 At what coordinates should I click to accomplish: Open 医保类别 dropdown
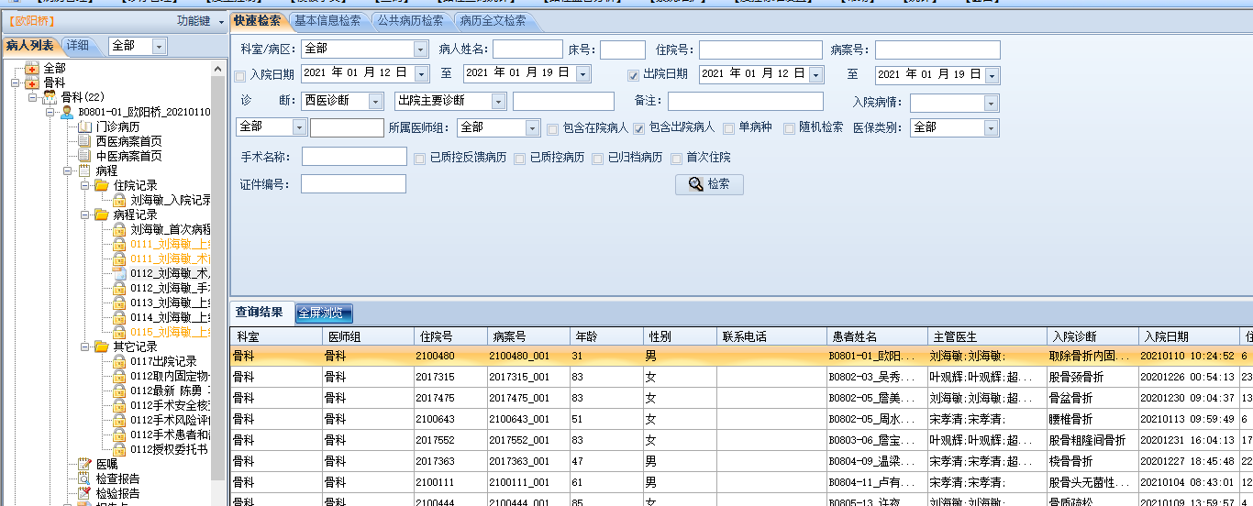[x=991, y=128]
